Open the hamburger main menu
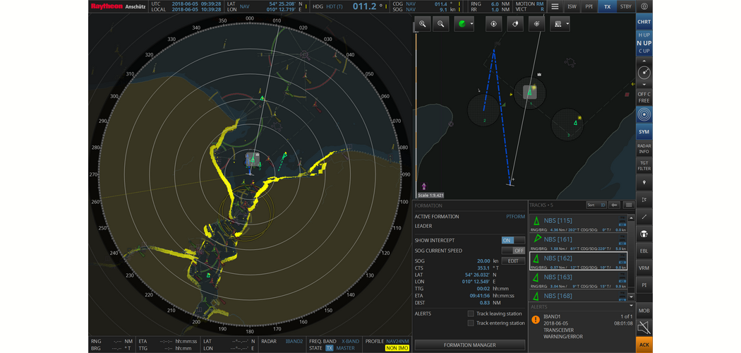Viewport: 741px width, 353px height. (555, 6)
